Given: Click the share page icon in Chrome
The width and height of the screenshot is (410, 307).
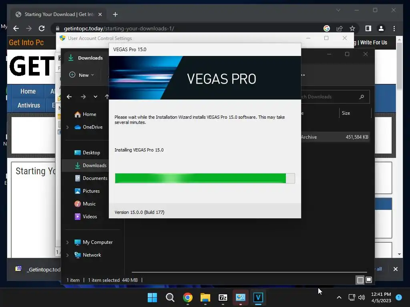Looking at the screenshot, I should coord(340,28).
